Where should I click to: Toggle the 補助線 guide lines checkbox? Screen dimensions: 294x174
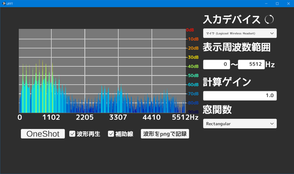tap(111, 134)
